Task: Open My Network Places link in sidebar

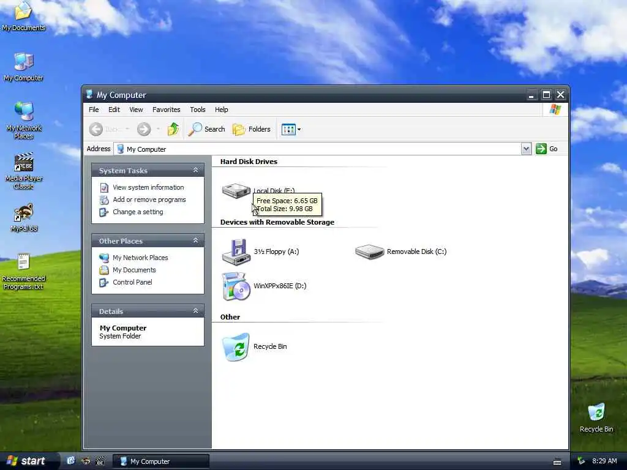Action: 140,258
